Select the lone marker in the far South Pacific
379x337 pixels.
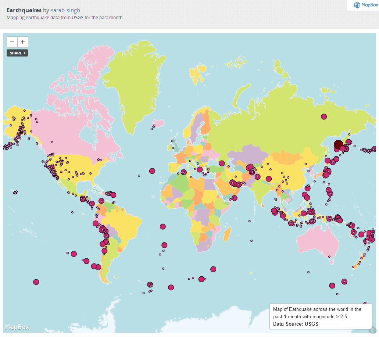[x=36, y=282]
